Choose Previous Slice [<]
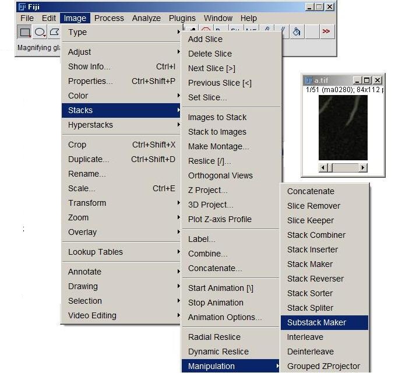This screenshot has height=383, width=402. (231, 83)
